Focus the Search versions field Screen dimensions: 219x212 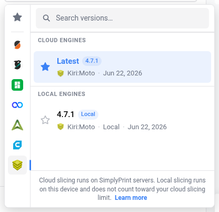coord(122,18)
